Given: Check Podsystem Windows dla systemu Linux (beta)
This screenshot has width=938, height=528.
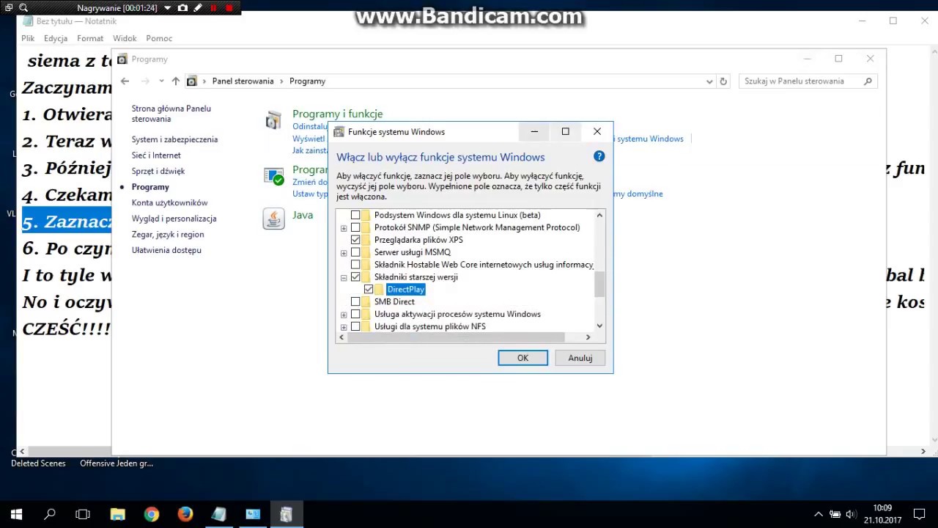Looking at the screenshot, I should (x=355, y=215).
